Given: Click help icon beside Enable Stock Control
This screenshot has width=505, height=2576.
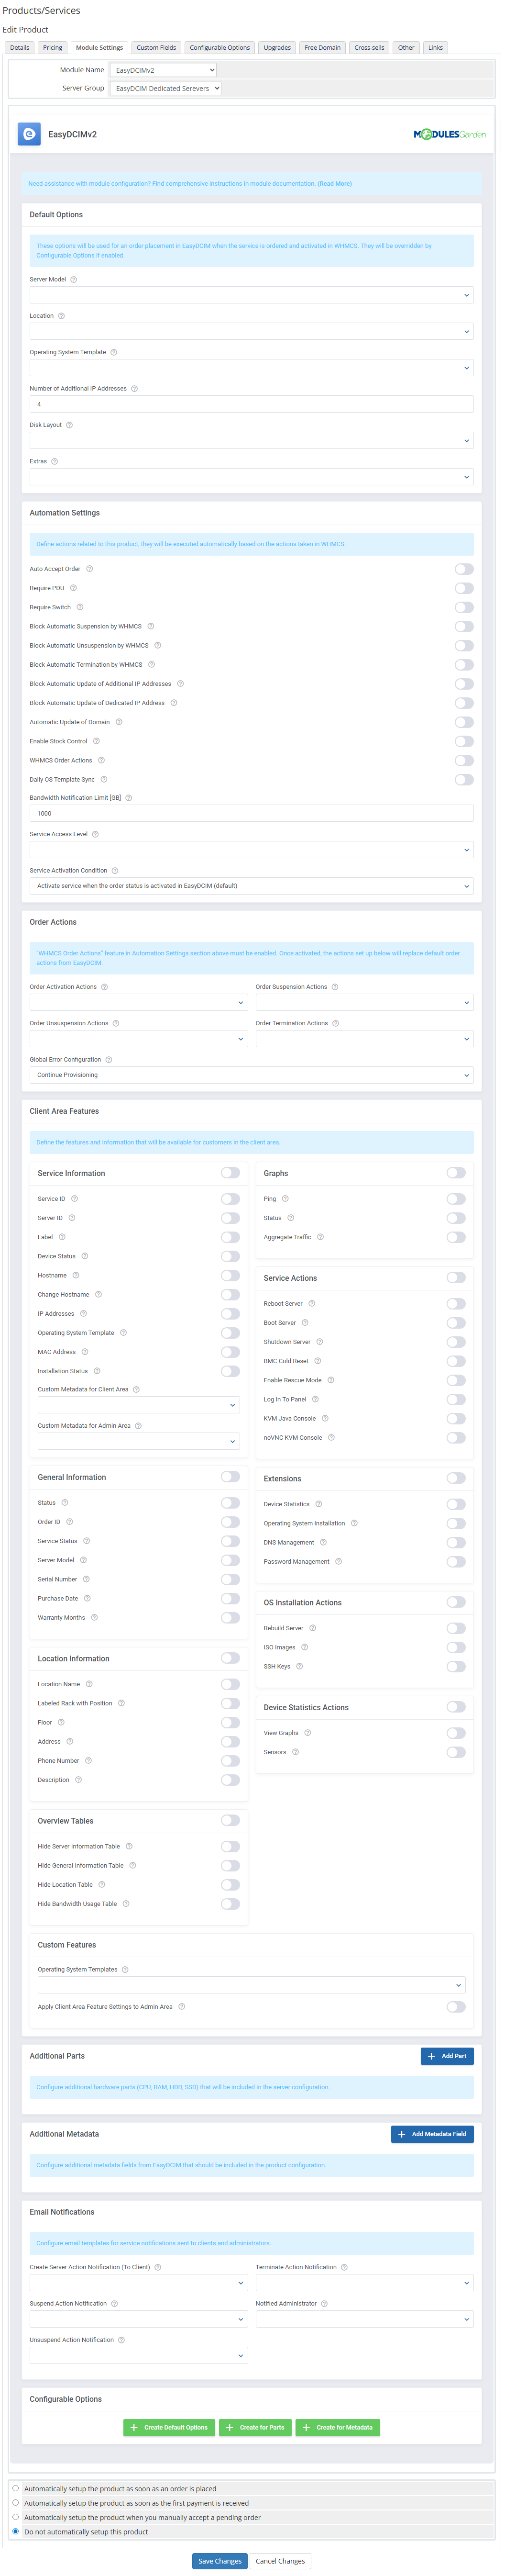Looking at the screenshot, I should click(x=96, y=741).
